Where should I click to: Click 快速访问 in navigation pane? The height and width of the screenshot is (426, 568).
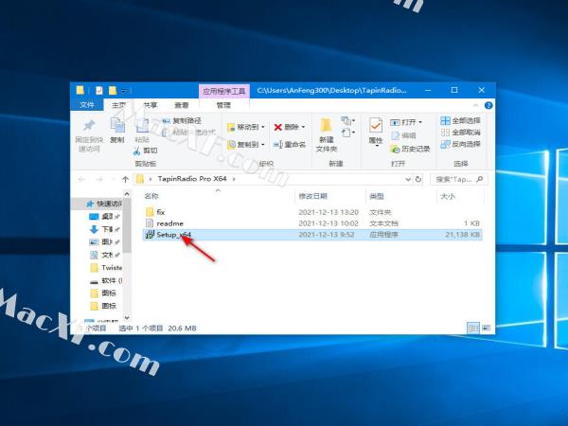[x=104, y=204]
